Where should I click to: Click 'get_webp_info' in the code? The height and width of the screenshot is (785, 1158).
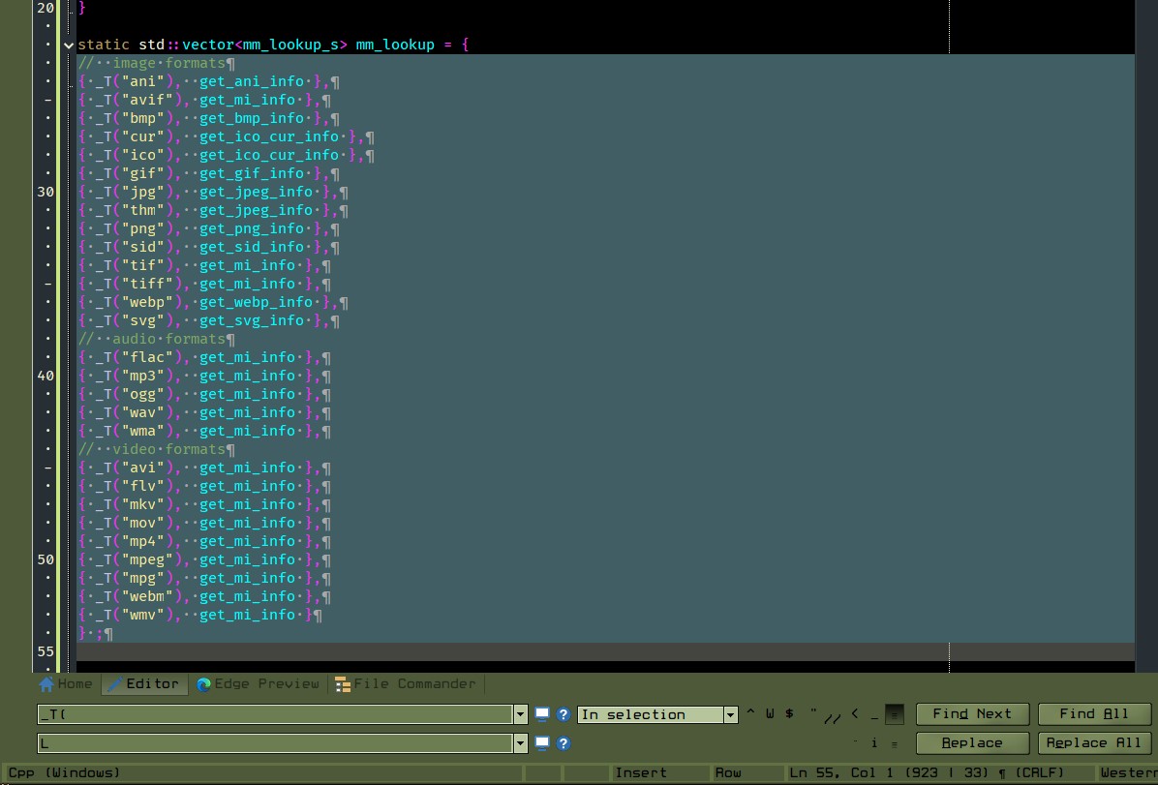point(257,302)
